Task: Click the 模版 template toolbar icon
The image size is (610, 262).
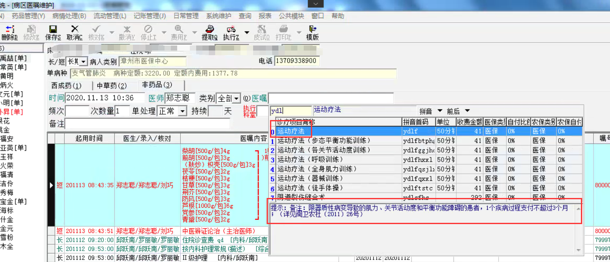Action: click(x=312, y=32)
